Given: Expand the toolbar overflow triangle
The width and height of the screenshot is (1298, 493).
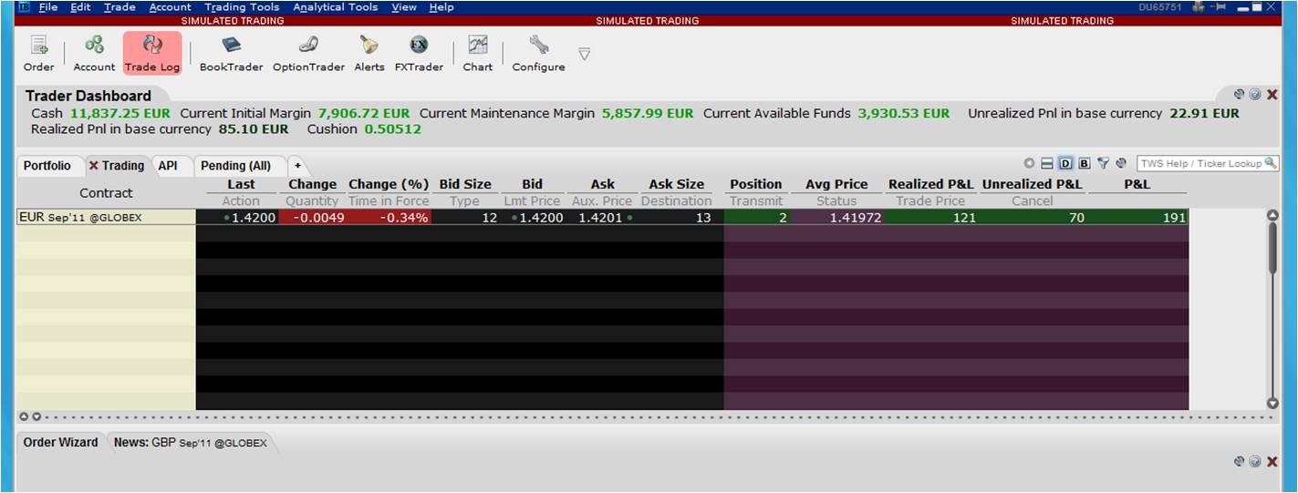Looking at the screenshot, I should [585, 54].
